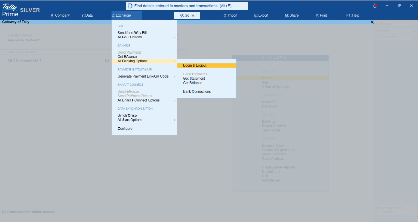Open the K: Company menu
This screenshot has height=222, width=418.
[x=60, y=16]
